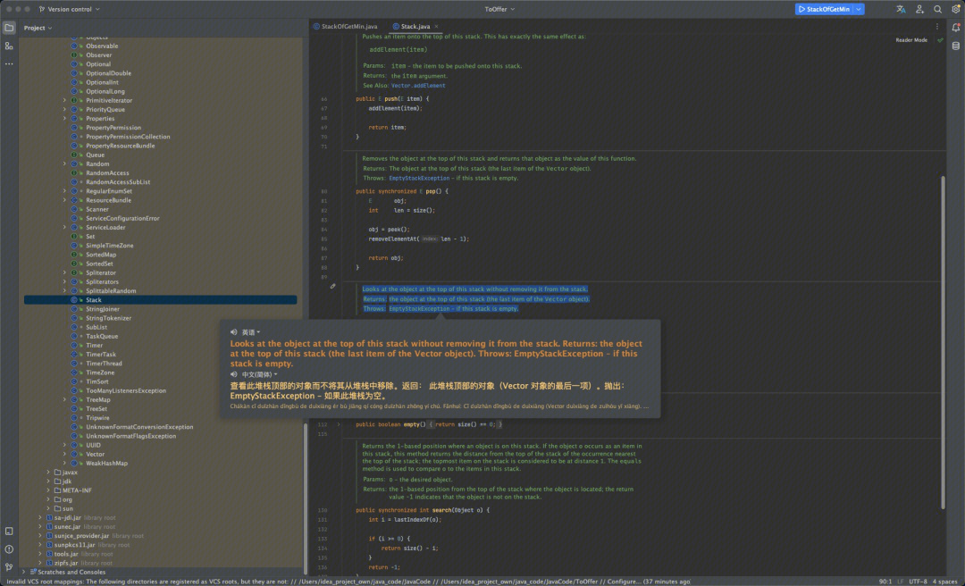
Task: Expand the sa-jdi.jar library node
Action: (x=40, y=518)
